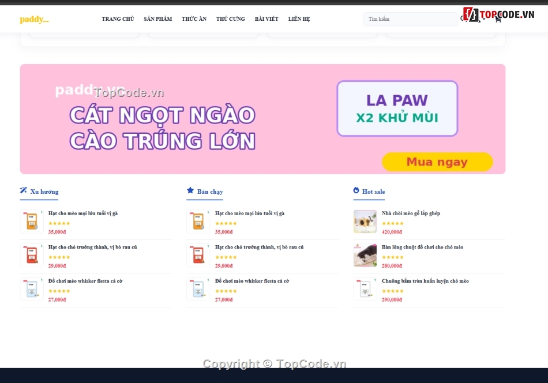
Task: Focus the Tìm kiếm search field
Action: point(411,19)
